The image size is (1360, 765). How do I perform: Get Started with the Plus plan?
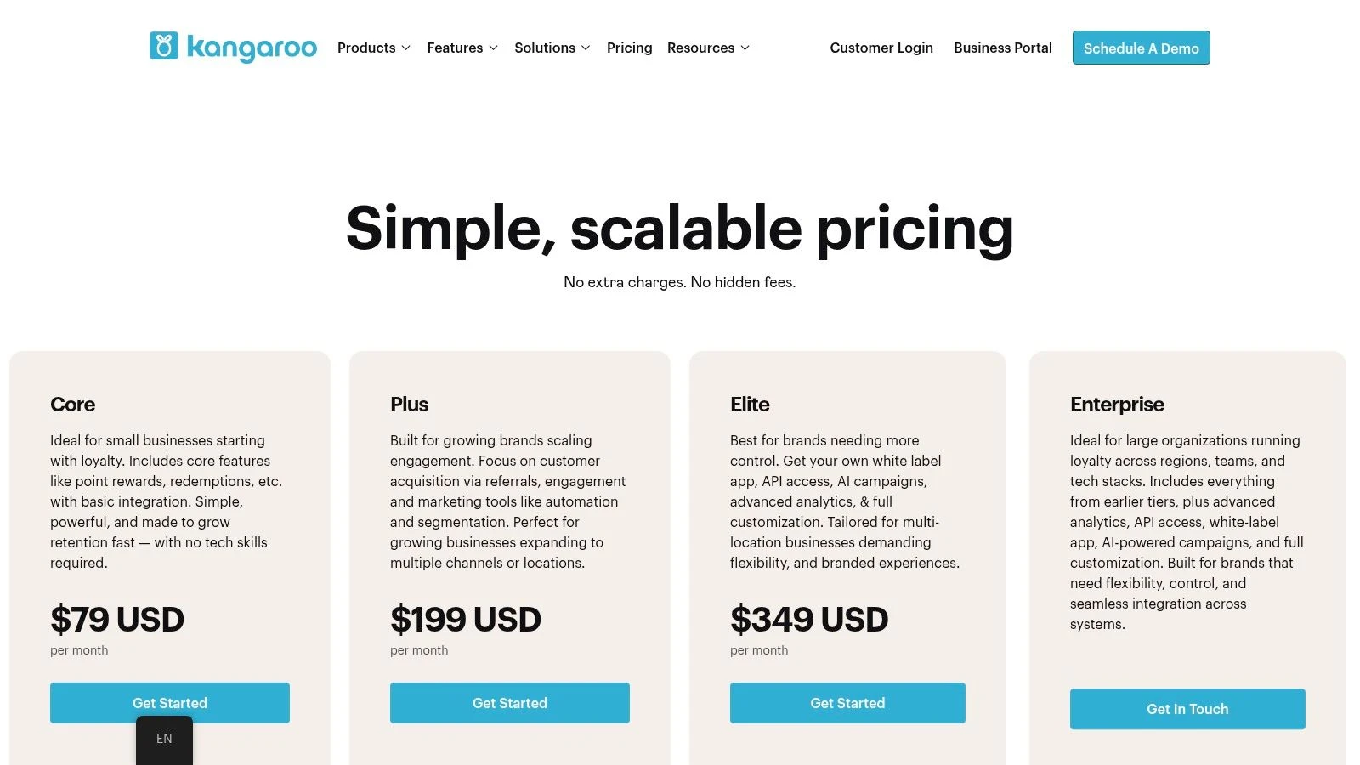tap(510, 703)
